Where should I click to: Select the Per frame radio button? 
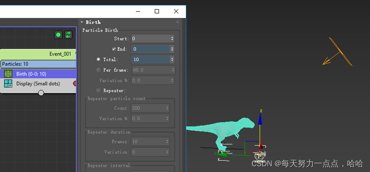tap(98, 70)
